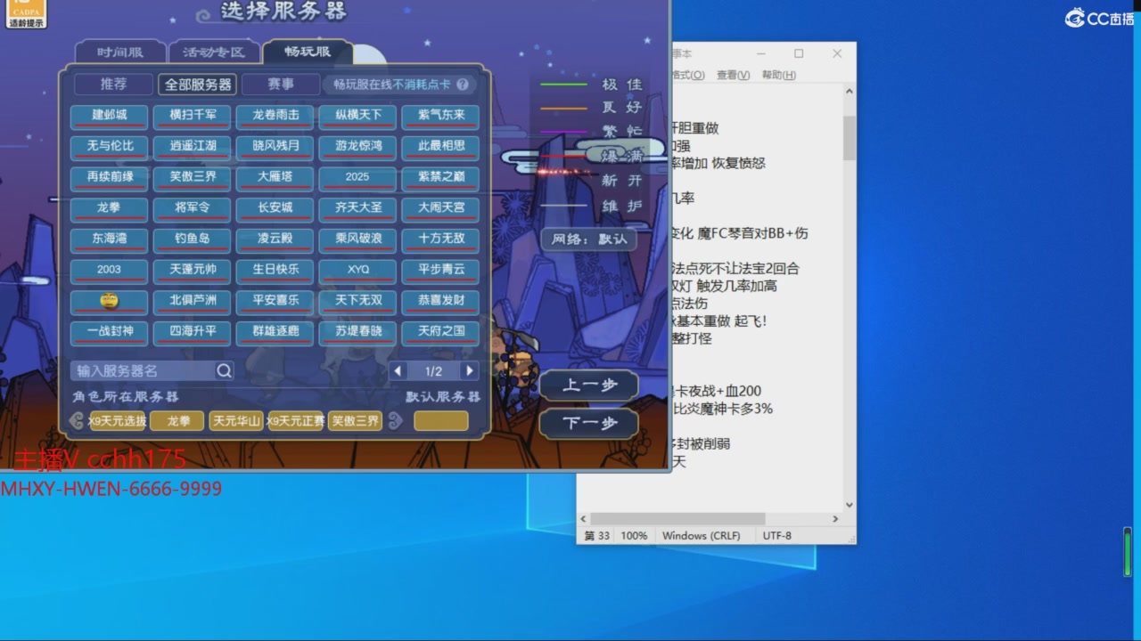The image size is (1141, 641).
Task: Select the 2003 server
Action: point(110,270)
